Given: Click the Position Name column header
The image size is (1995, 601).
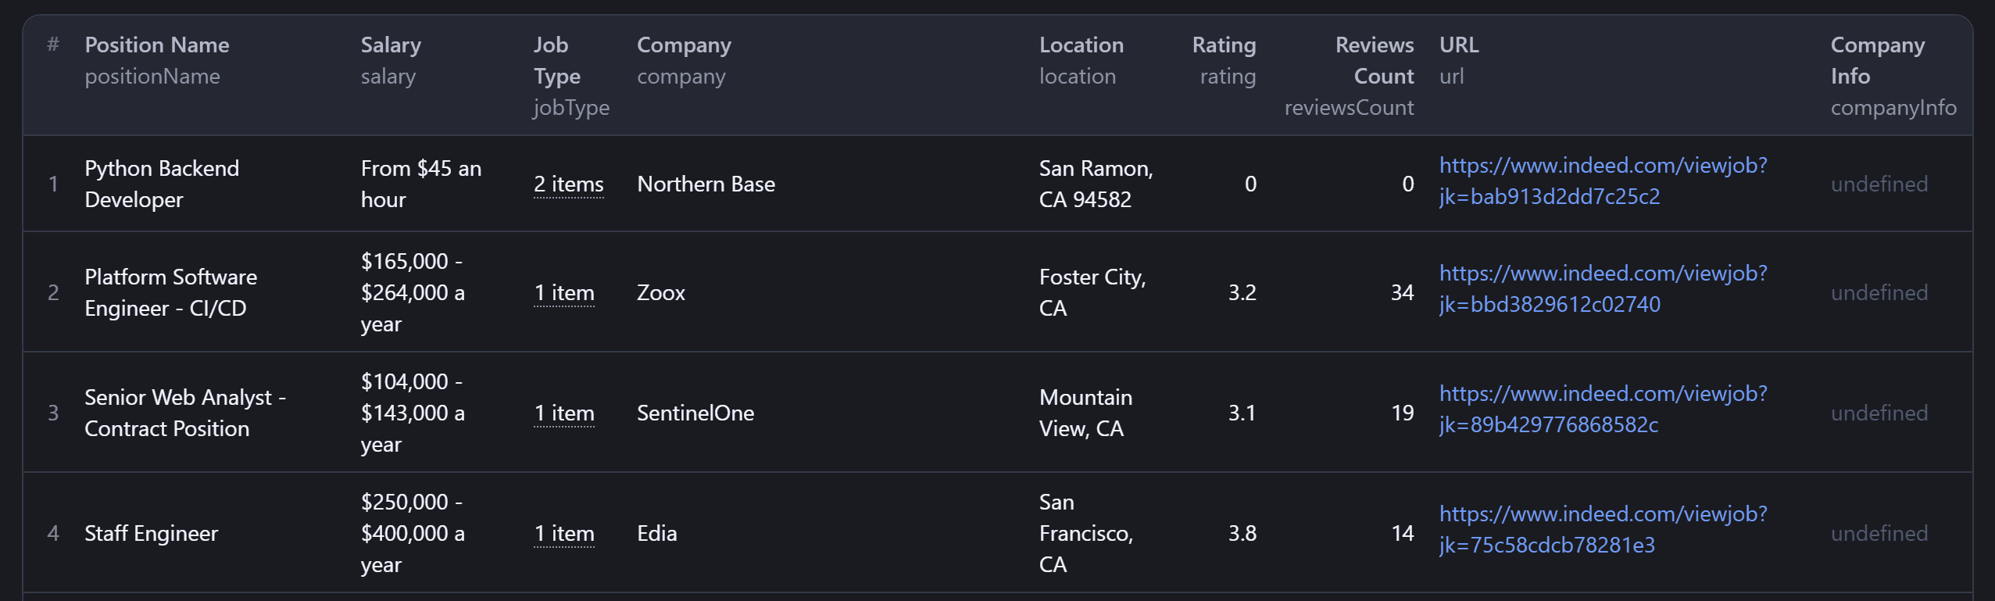Looking at the screenshot, I should coord(157,45).
